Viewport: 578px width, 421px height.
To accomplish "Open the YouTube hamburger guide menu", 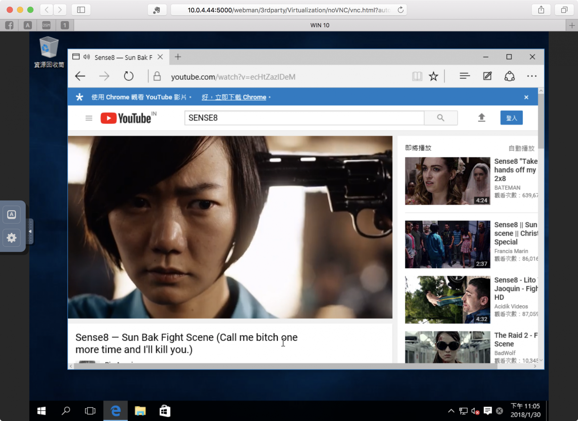I will point(89,118).
